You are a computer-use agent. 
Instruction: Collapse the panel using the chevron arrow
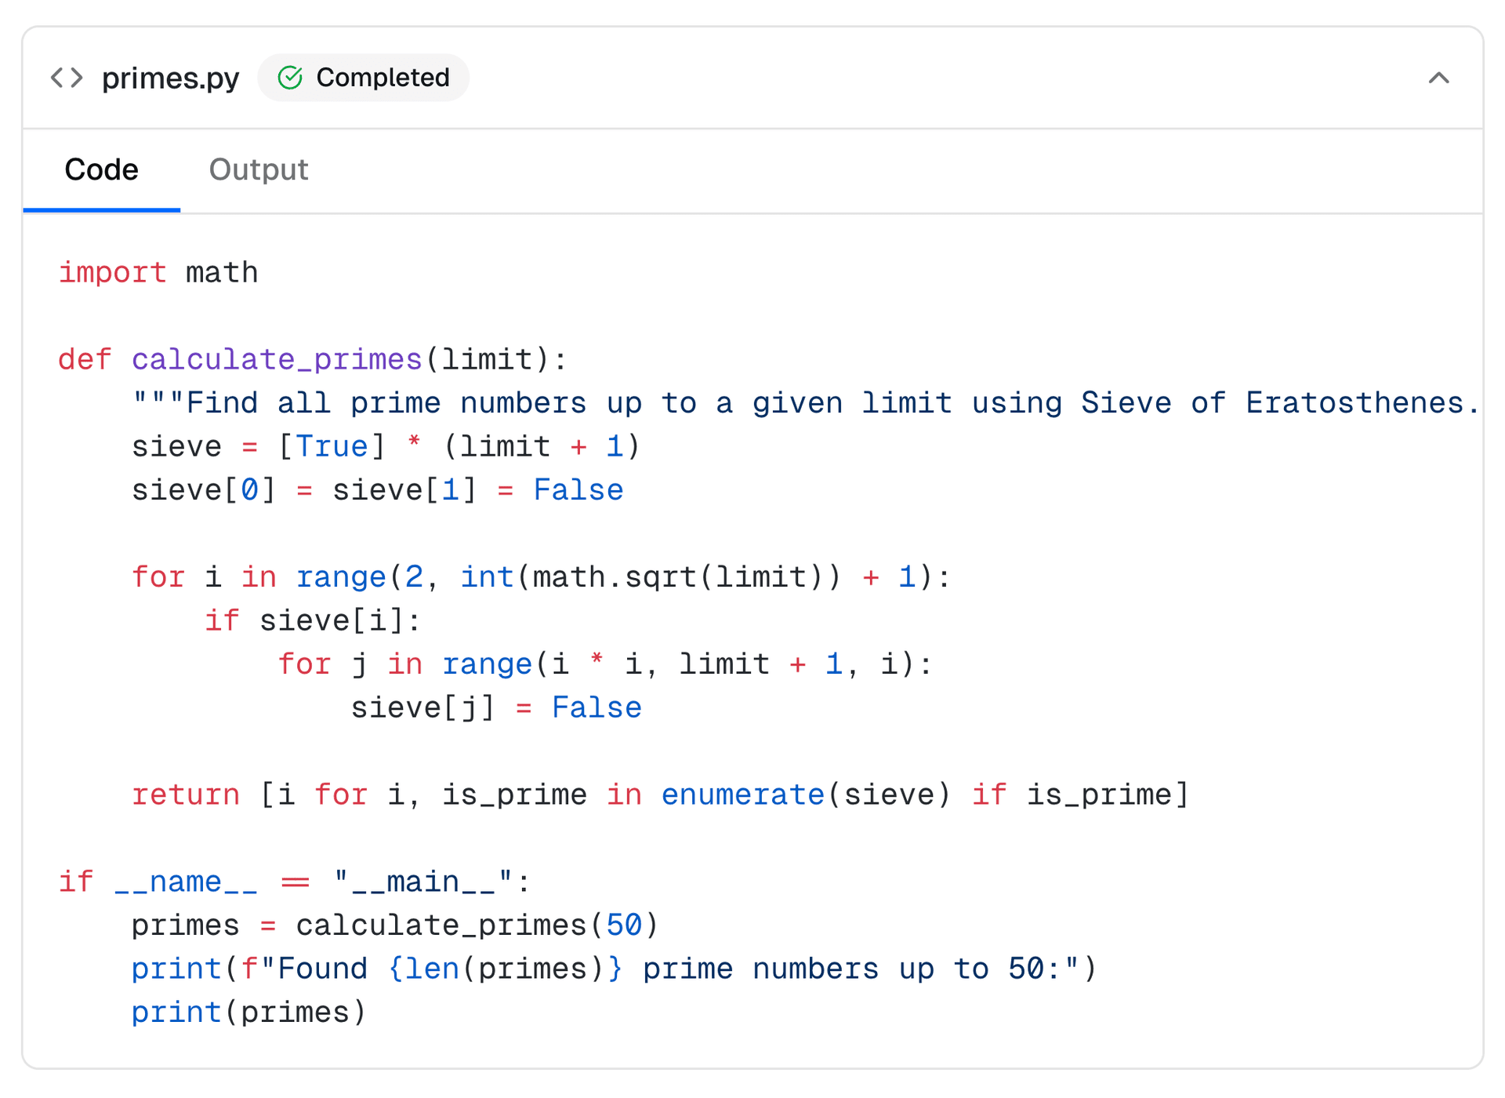(x=1438, y=78)
